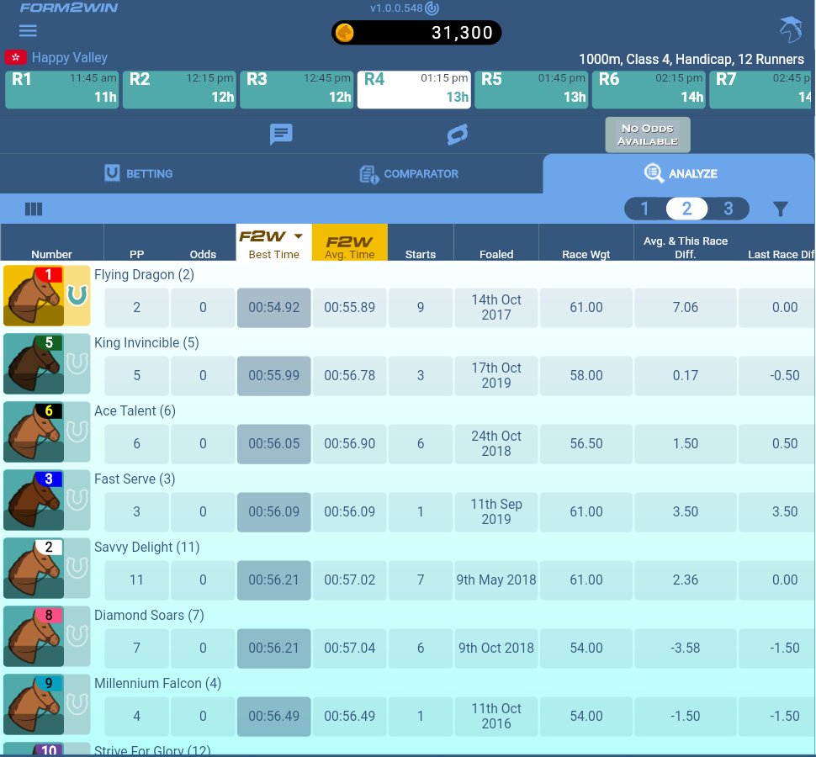
Task: Open the hamburger menu
Action: click(x=28, y=30)
